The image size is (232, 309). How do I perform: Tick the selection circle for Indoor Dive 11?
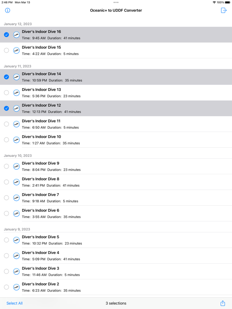6,124
